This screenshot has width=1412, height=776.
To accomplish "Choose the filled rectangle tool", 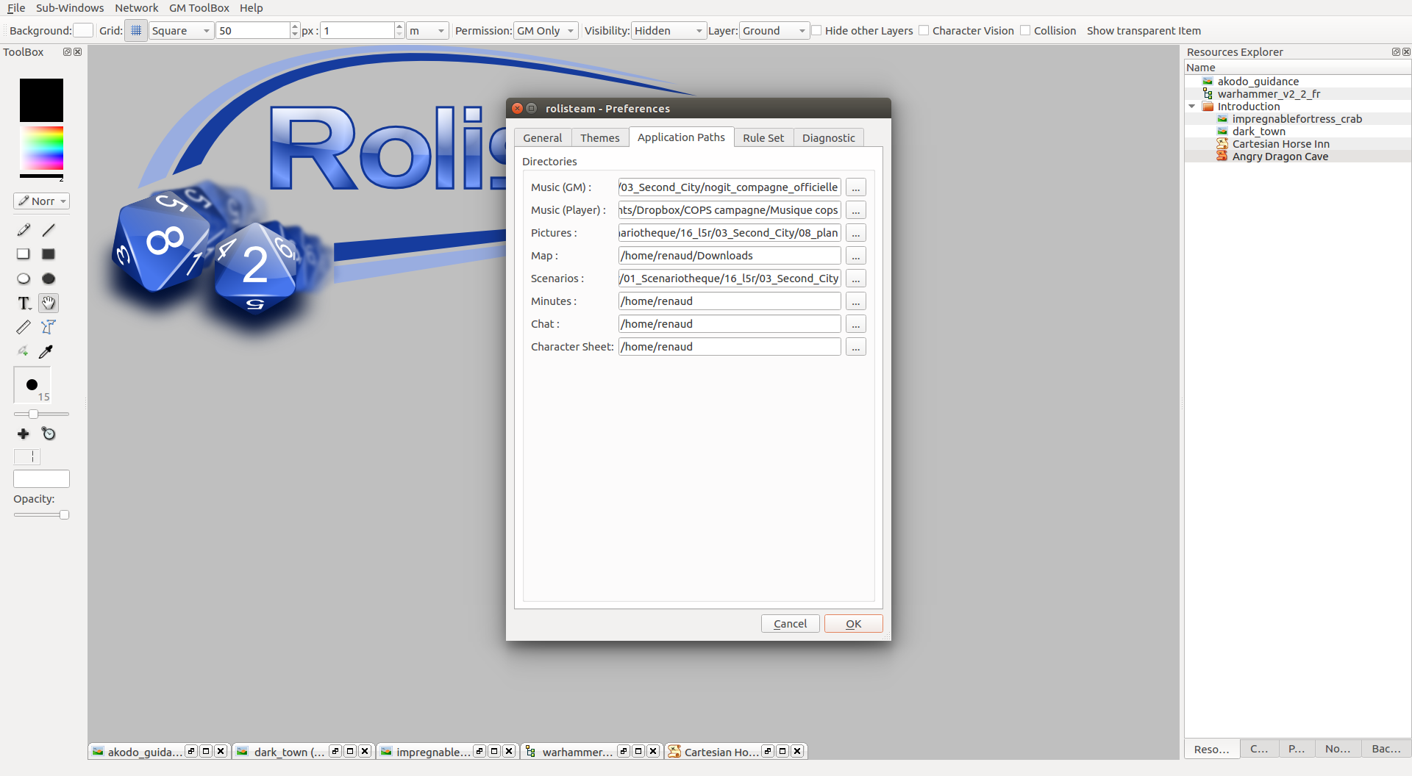I will coord(49,254).
